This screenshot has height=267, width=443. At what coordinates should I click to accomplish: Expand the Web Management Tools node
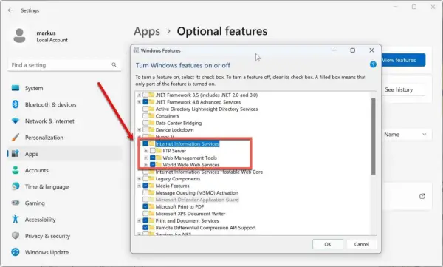coord(146,158)
